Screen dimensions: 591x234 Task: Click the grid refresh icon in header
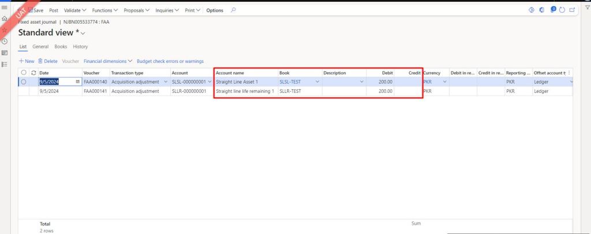[33, 73]
